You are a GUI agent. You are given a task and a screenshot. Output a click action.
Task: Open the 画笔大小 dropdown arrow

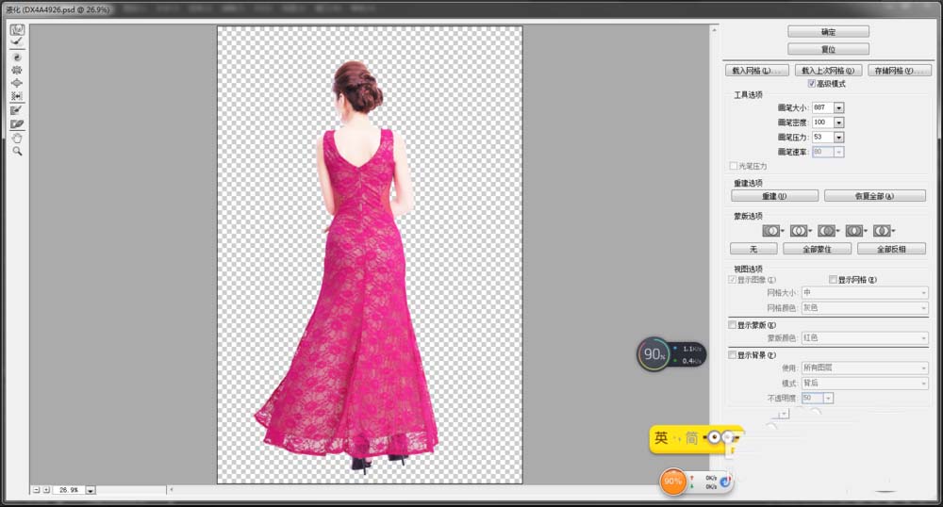coord(838,107)
